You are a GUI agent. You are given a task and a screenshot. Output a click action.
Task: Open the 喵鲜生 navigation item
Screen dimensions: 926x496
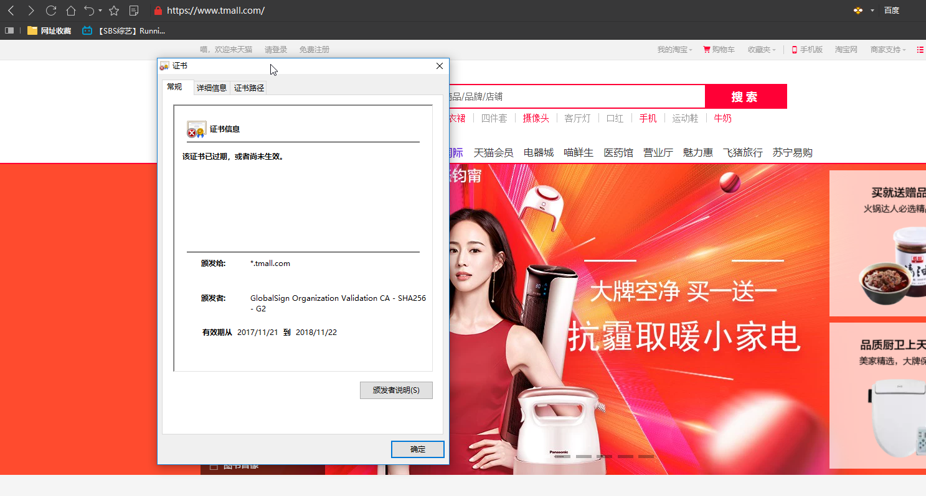(579, 152)
